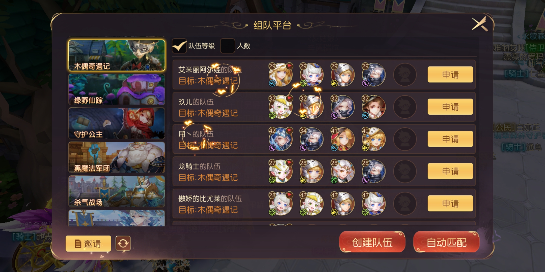Viewport: 545px width, 272px height.
Task: Click level 42 leader avatar in 月丶 team
Action: click(x=281, y=139)
